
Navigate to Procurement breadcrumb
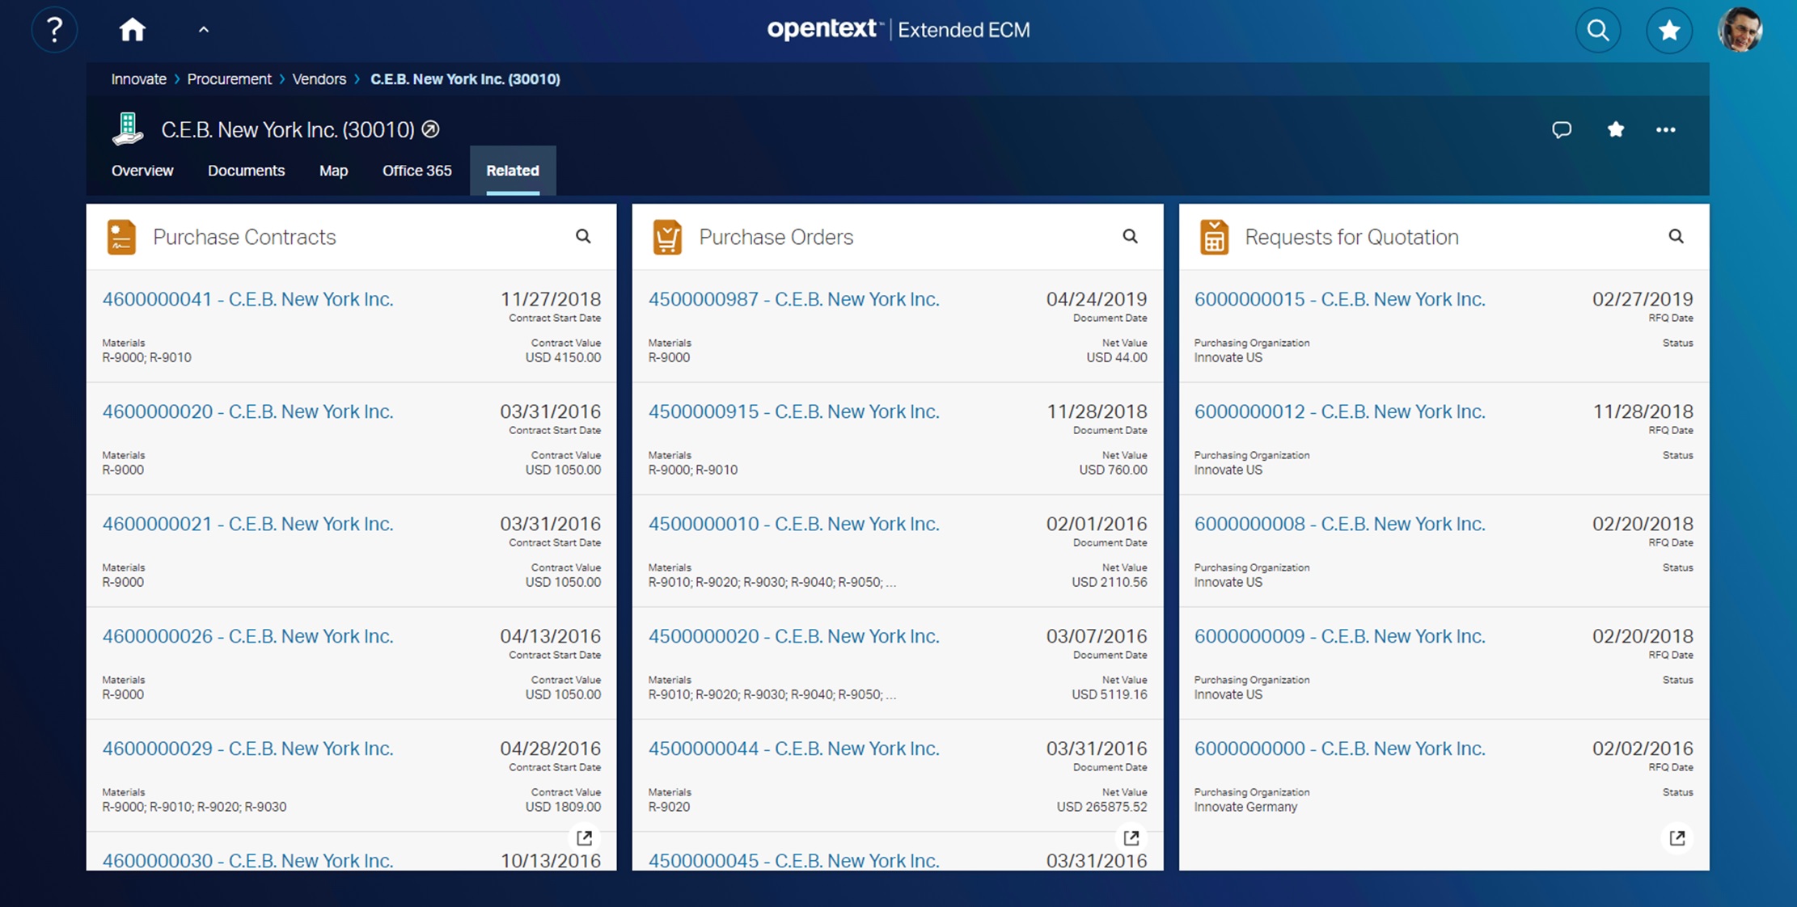click(x=229, y=79)
